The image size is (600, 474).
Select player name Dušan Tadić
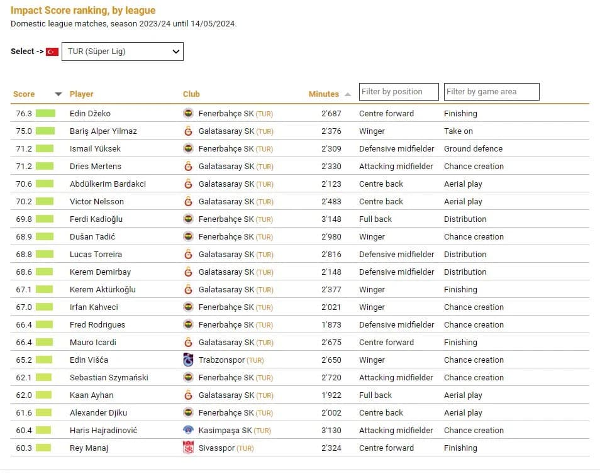[92, 237]
